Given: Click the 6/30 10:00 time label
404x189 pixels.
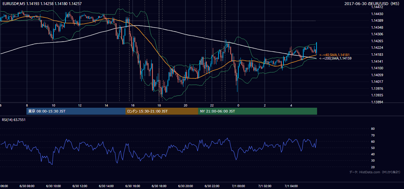Looking at the screenshot, I should tap(53, 186).
